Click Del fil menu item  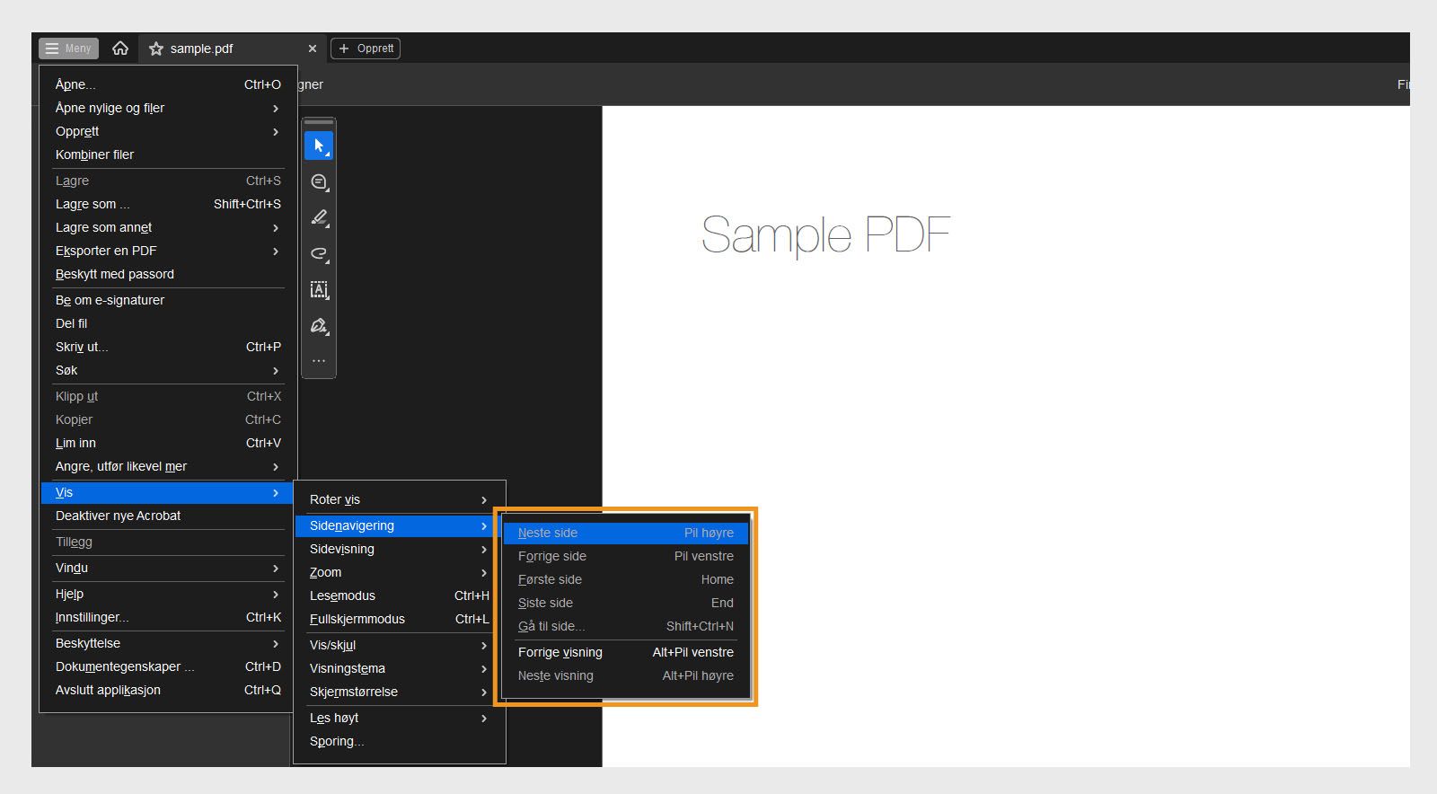click(168, 323)
